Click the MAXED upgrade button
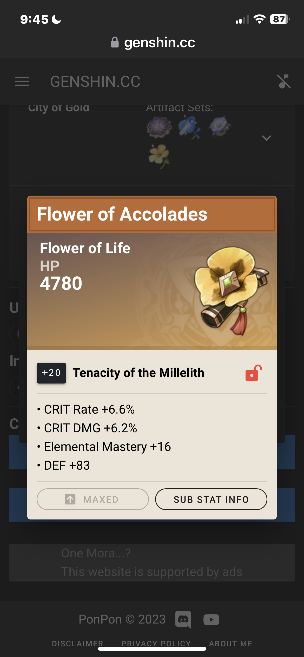 92,499
